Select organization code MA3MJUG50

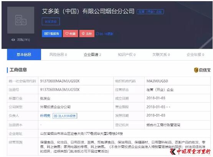[157, 81]
